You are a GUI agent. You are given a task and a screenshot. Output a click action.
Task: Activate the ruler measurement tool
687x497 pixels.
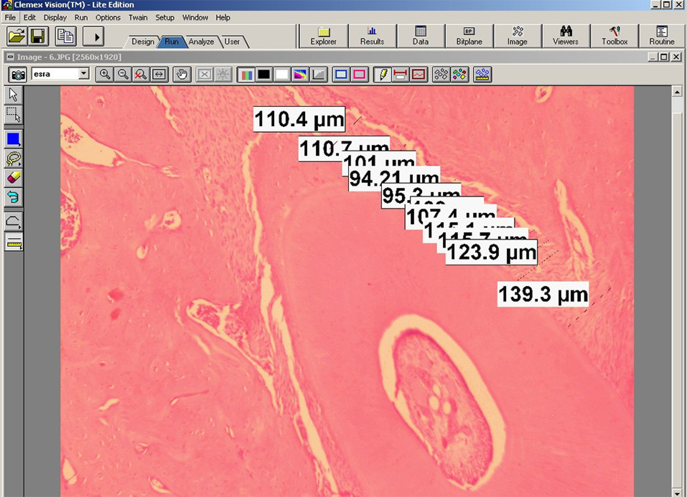click(x=14, y=242)
